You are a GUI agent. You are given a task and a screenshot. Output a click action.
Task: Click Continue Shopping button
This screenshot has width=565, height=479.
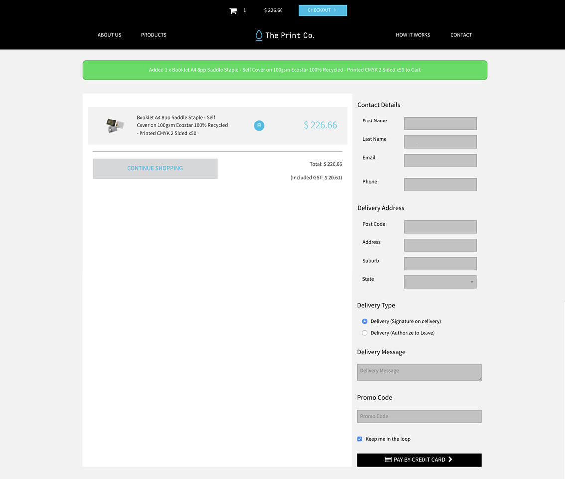pyautogui.click(x=155, y=168)
